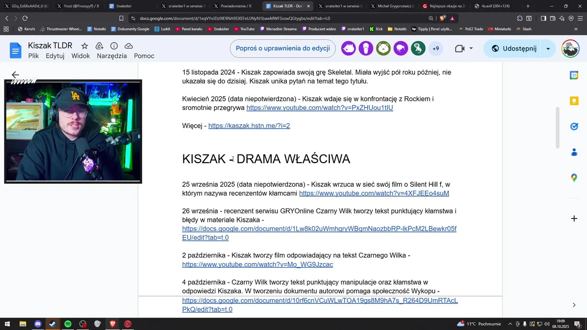Open Spotify from the taskbar
The height and width of the screenshot is (330, 587).
[68, 324]
